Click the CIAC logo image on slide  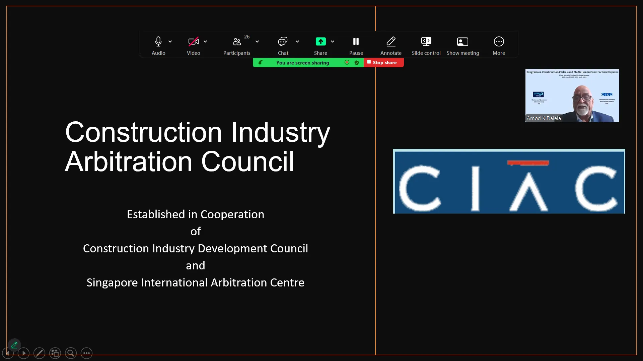[x=509, y=181]
